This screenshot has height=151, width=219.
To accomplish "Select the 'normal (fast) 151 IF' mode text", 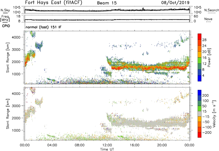I will pos(44,27).
